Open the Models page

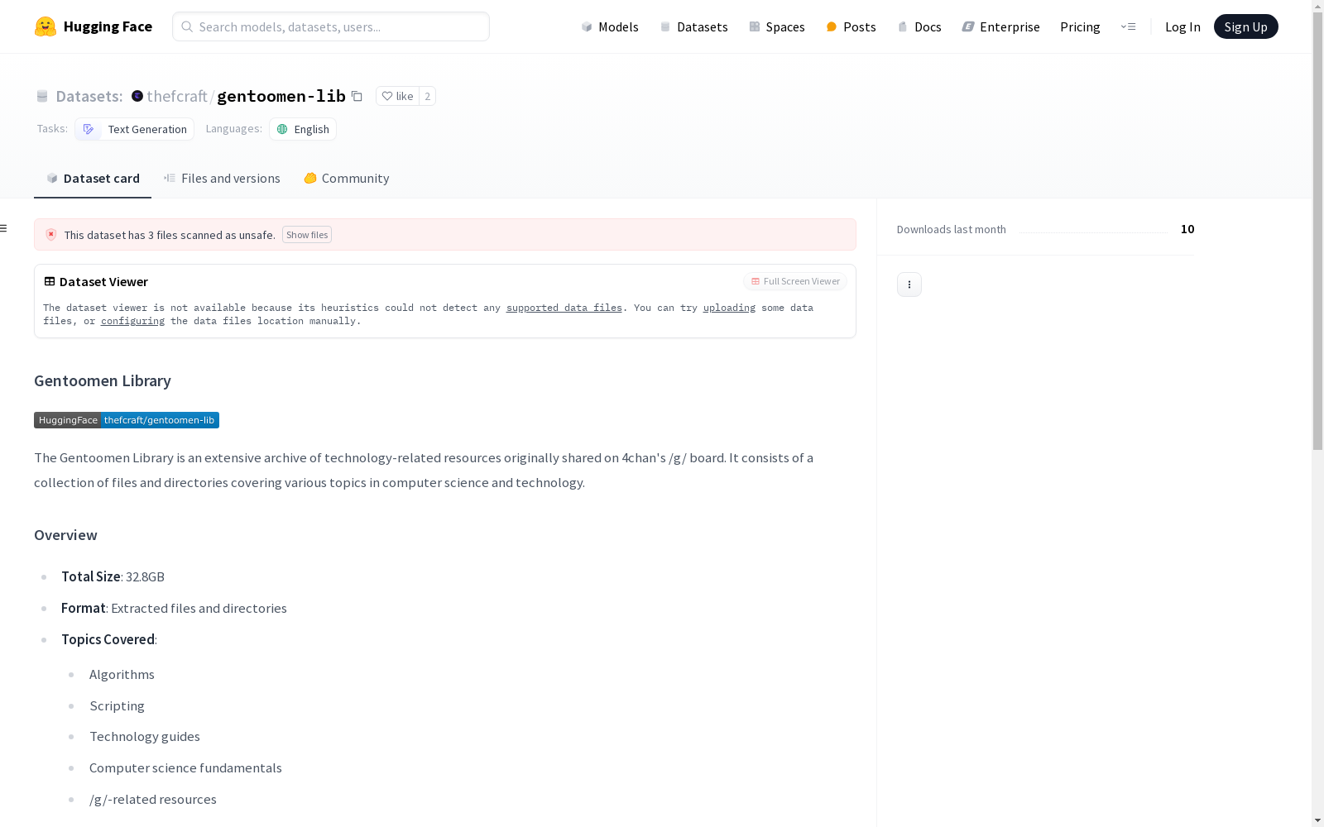tap(610, 26)
